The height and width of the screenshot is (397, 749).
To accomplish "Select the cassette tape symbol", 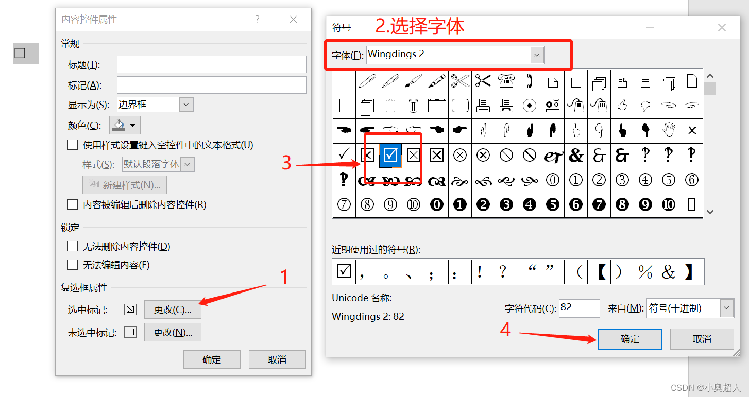I will point(553,106).
